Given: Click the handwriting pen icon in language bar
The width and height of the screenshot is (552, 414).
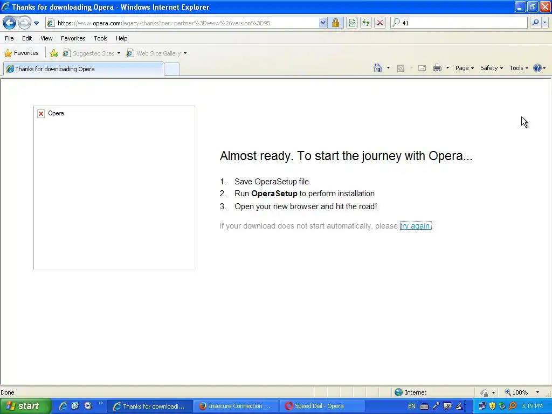Looking at the screenshot, I should pyautogui.click(x=459, y=406).
